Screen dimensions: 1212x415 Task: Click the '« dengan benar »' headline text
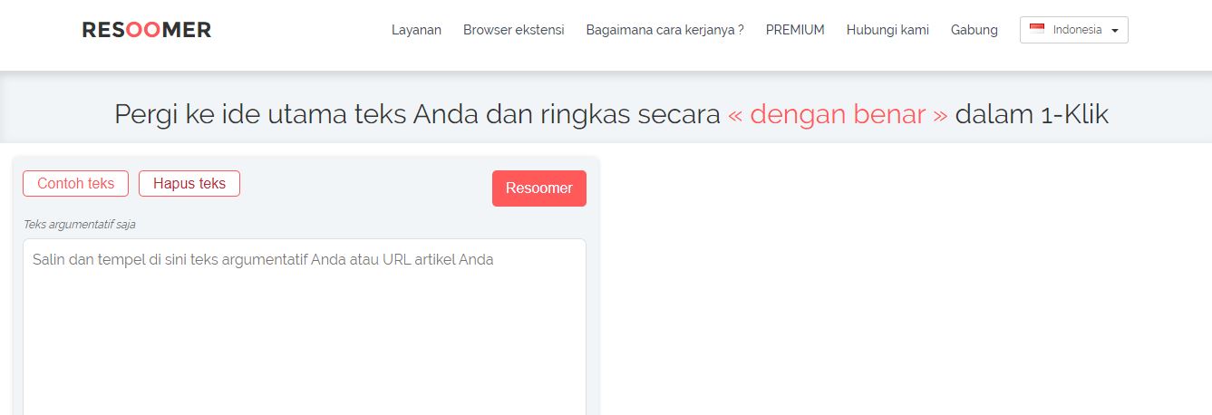pyautogui.click(x=838, y=114)
